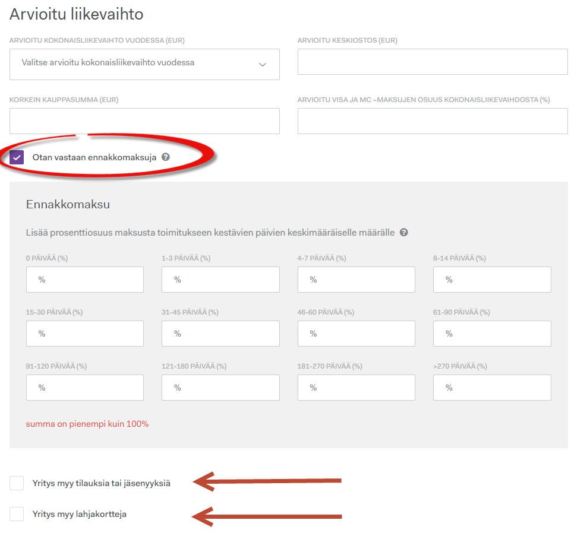587x533 pixels.
Task: Select the 4-7 päivää percentage field
Action: tap(356, 280)
